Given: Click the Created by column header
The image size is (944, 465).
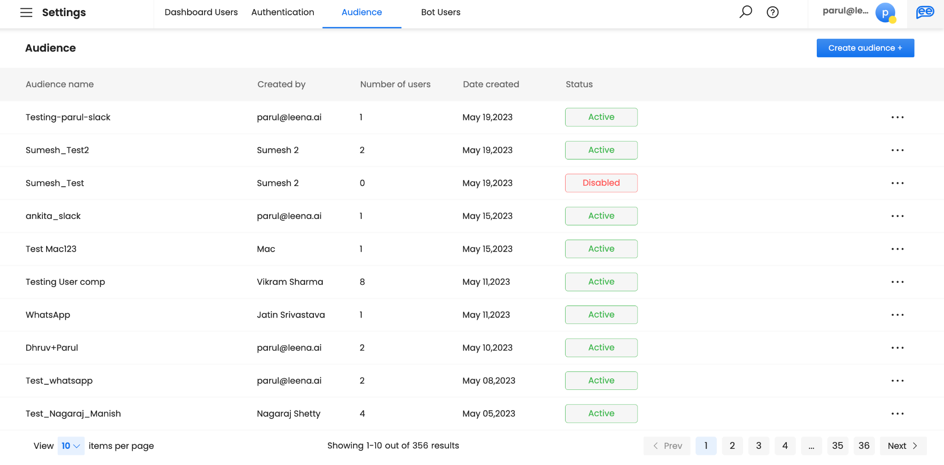Looking at the screenshot, I should point(281,84).
